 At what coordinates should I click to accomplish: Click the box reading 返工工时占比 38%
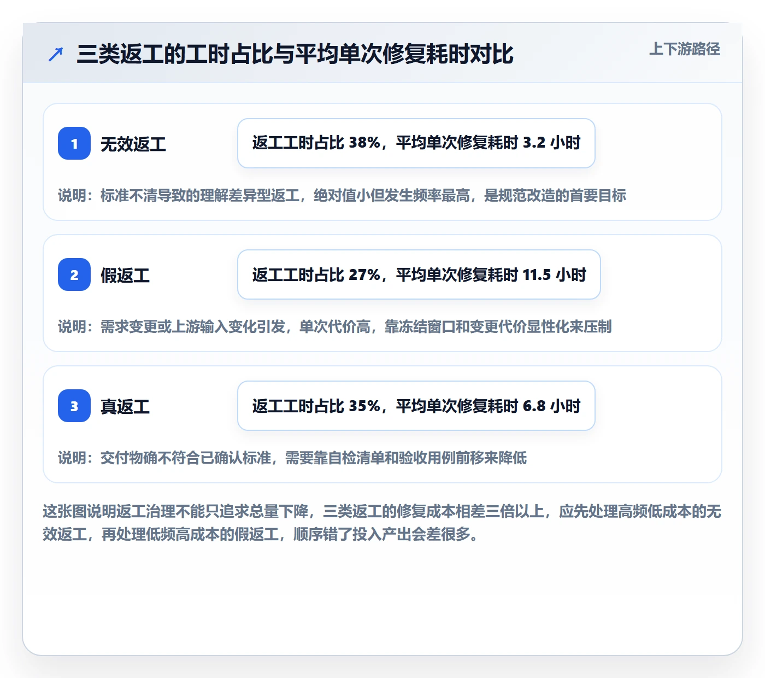click(416, 143)
